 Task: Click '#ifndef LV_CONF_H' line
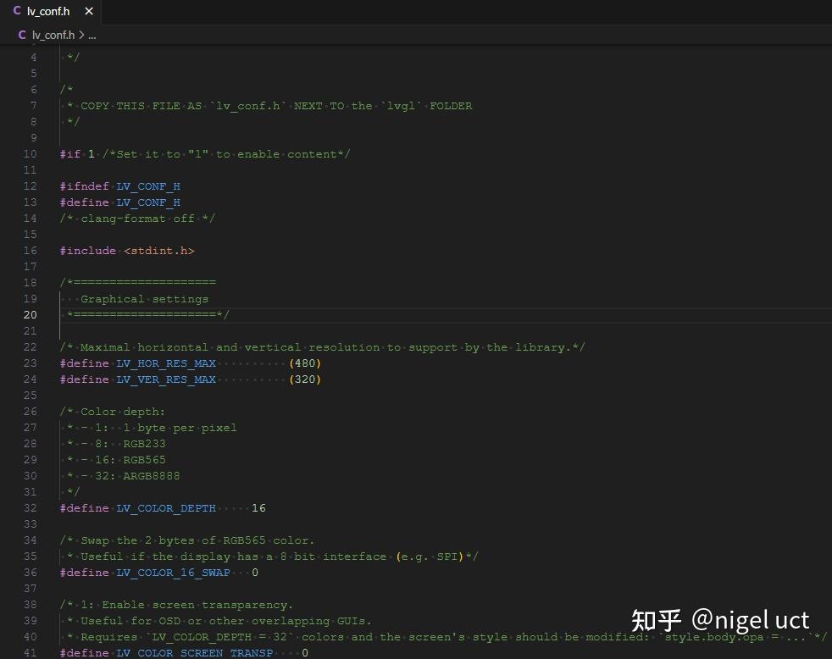tap(120, 186)
